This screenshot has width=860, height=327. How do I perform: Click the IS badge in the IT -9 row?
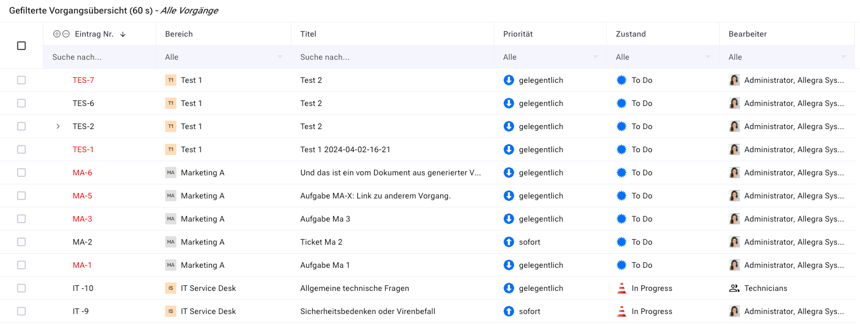[x=170, y=311]
